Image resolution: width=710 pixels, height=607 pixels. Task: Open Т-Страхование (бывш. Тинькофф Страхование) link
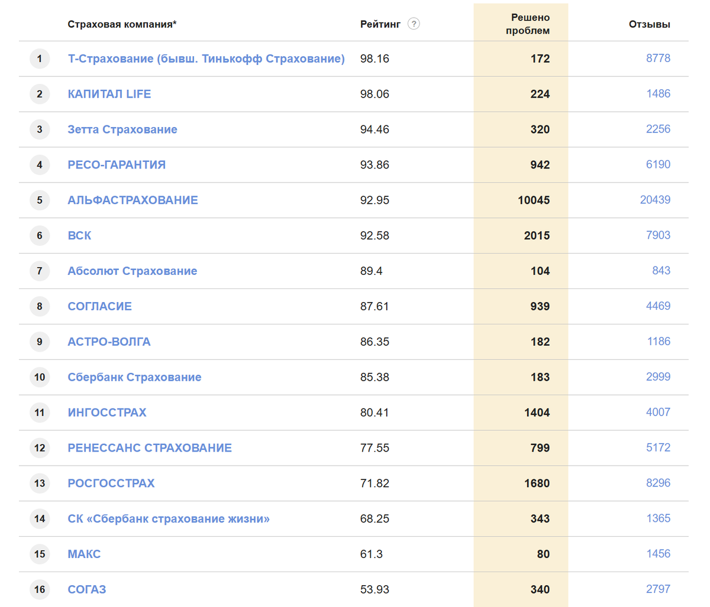point(206,59)
